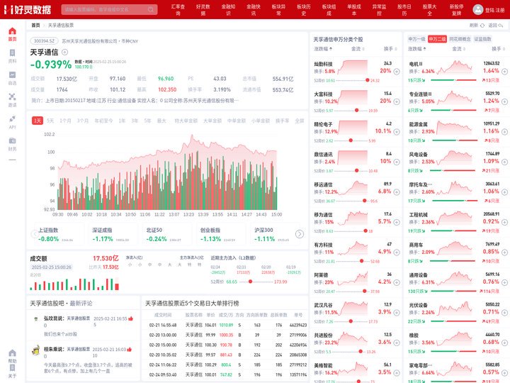
Task: Sort sector list by 换手
Action: point(498,49)
